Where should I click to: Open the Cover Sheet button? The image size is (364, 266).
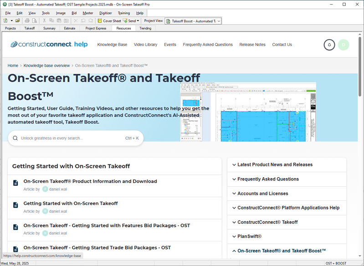[109, 20]
